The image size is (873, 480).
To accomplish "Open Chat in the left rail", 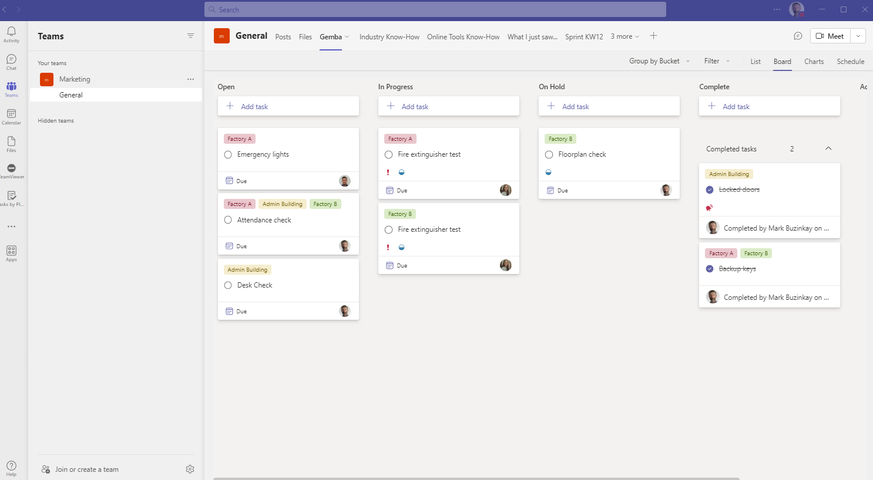I will pyautogui.click(x=11, y=62).
